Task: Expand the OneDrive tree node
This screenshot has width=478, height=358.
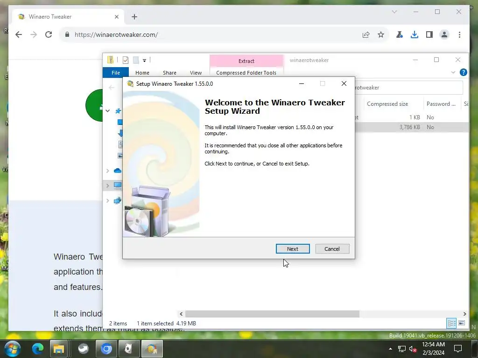Action: pos(108,171)
